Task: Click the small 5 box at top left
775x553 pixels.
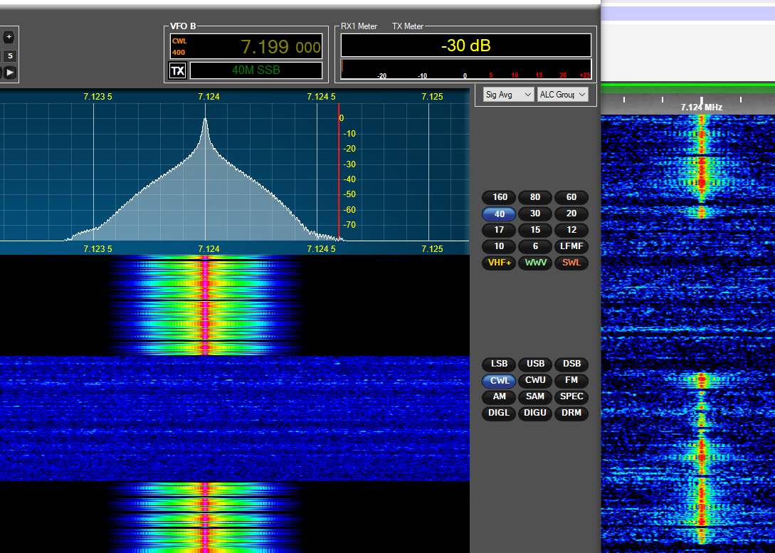Action: point(10,56)
